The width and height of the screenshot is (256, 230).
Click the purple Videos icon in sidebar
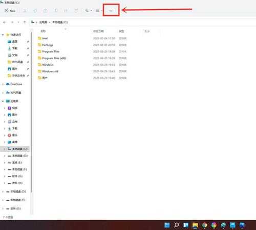(x=10, y=108)
